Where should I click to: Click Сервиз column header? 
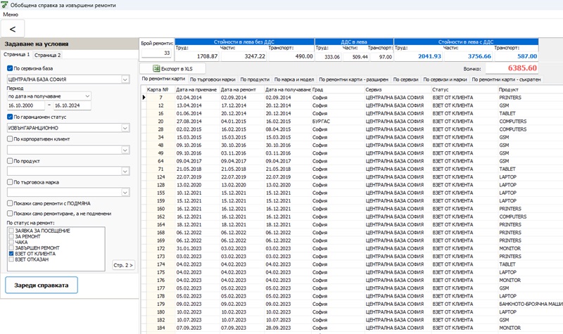click(398, 89)
